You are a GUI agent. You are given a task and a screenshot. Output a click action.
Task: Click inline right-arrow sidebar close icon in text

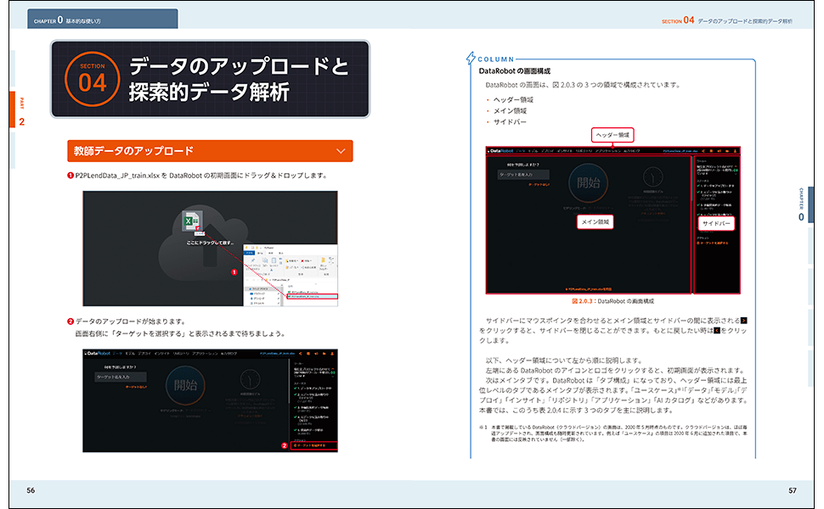point(743,321)
